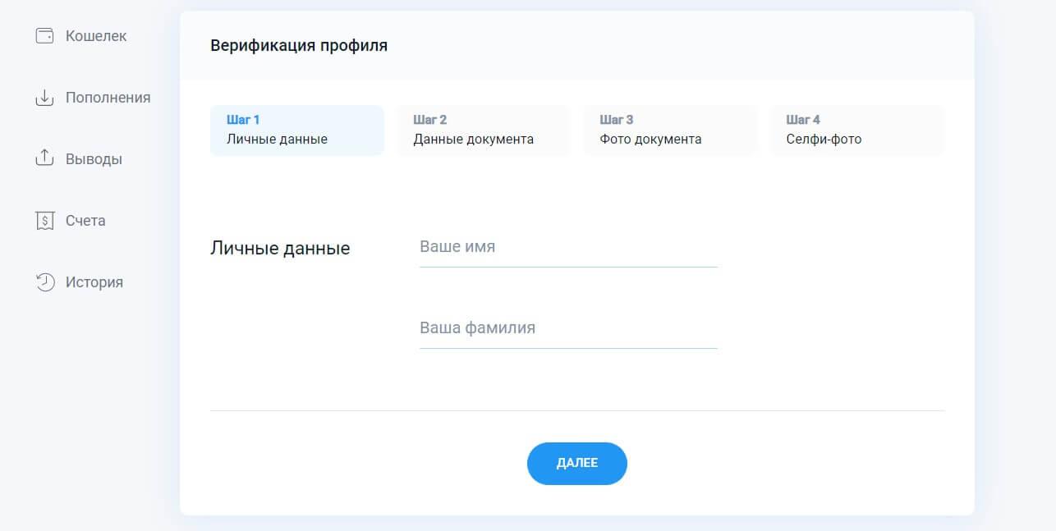Click the upload icon beside Выводы

[44, 158]
